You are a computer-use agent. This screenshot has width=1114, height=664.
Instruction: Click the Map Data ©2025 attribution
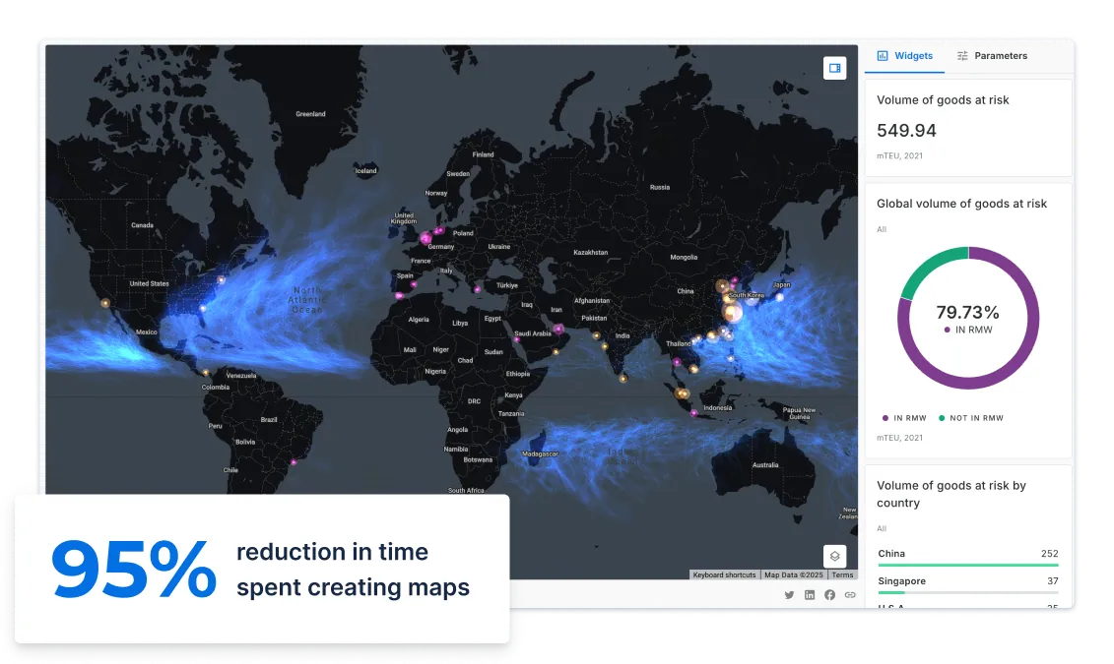(x=793, y=575)
